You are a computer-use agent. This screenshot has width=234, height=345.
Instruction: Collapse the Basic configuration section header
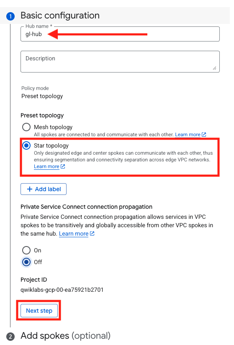click(60, 16)
